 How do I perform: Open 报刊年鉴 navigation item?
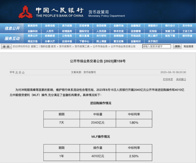[187, 36]
